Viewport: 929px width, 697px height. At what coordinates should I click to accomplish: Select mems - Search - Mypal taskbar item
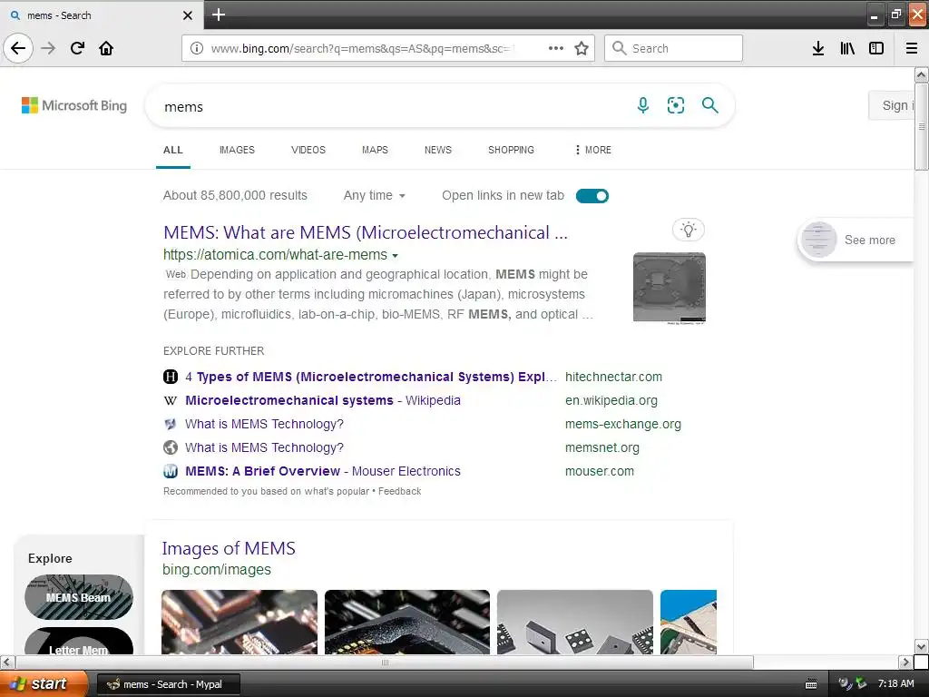pos(169,684)
